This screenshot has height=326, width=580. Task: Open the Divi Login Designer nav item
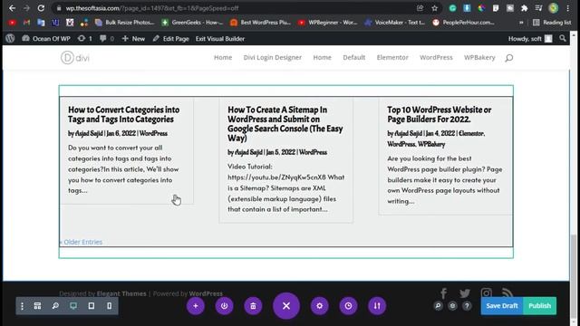(x=273, y=57)
